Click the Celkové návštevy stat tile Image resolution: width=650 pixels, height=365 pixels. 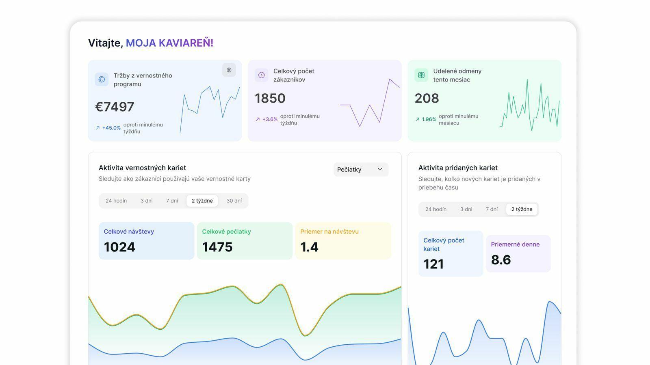(x=146, y=241)
